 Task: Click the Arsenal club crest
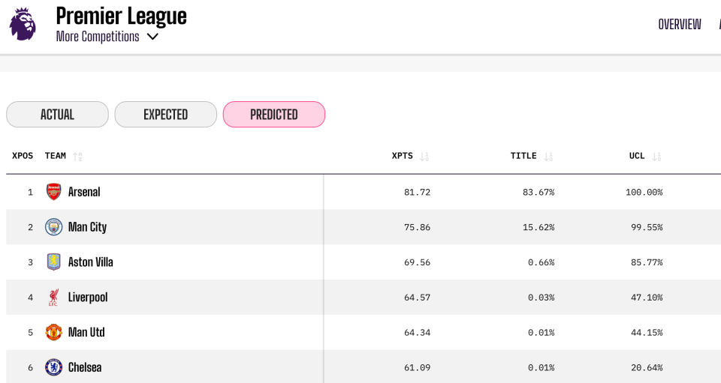pos(53,192)
